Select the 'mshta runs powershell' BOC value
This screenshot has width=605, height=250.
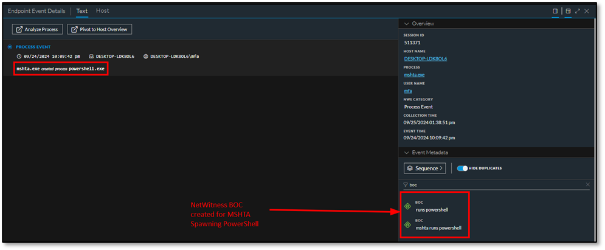tap(438, 228)
